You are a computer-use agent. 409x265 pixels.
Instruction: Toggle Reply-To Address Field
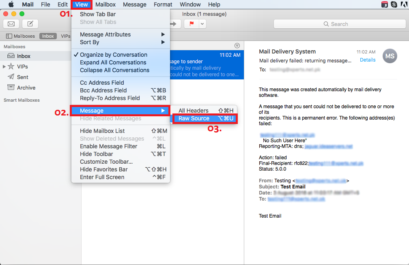point(121,98)
